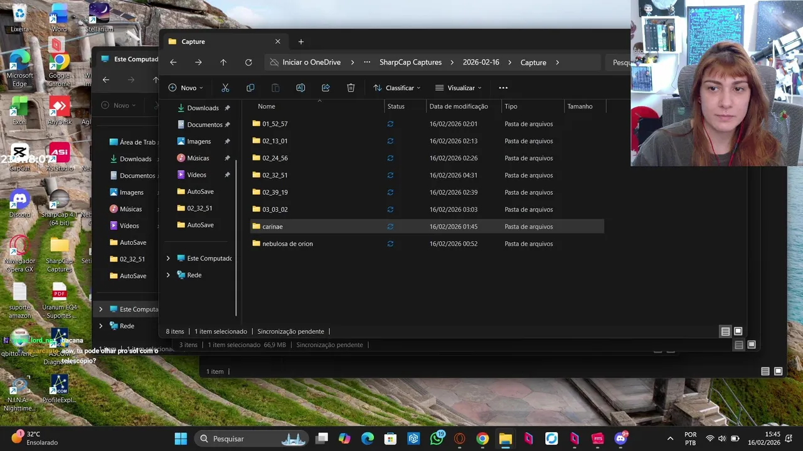Viewport: 803px width, 451px height.
Task: Show hidden tray icons chevron
Action: click(670, 438)
